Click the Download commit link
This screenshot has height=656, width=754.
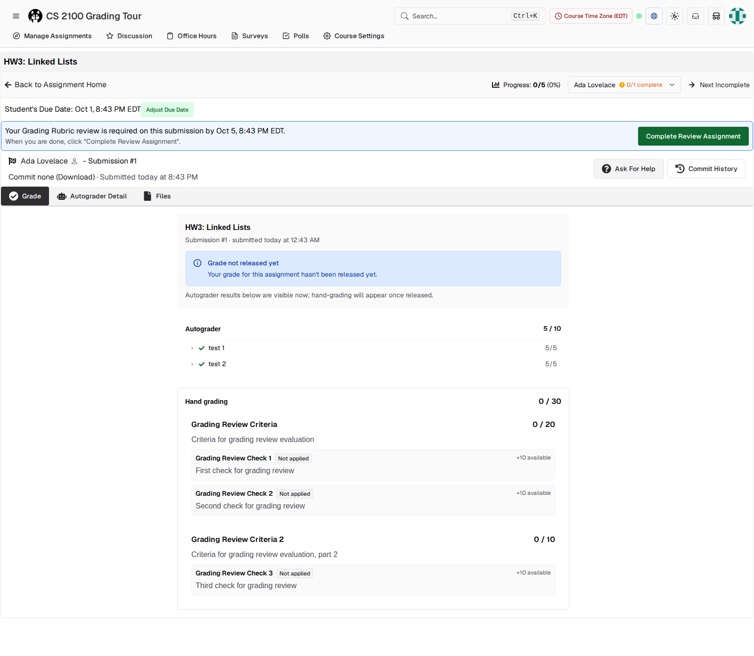click(x=75, y=177)
